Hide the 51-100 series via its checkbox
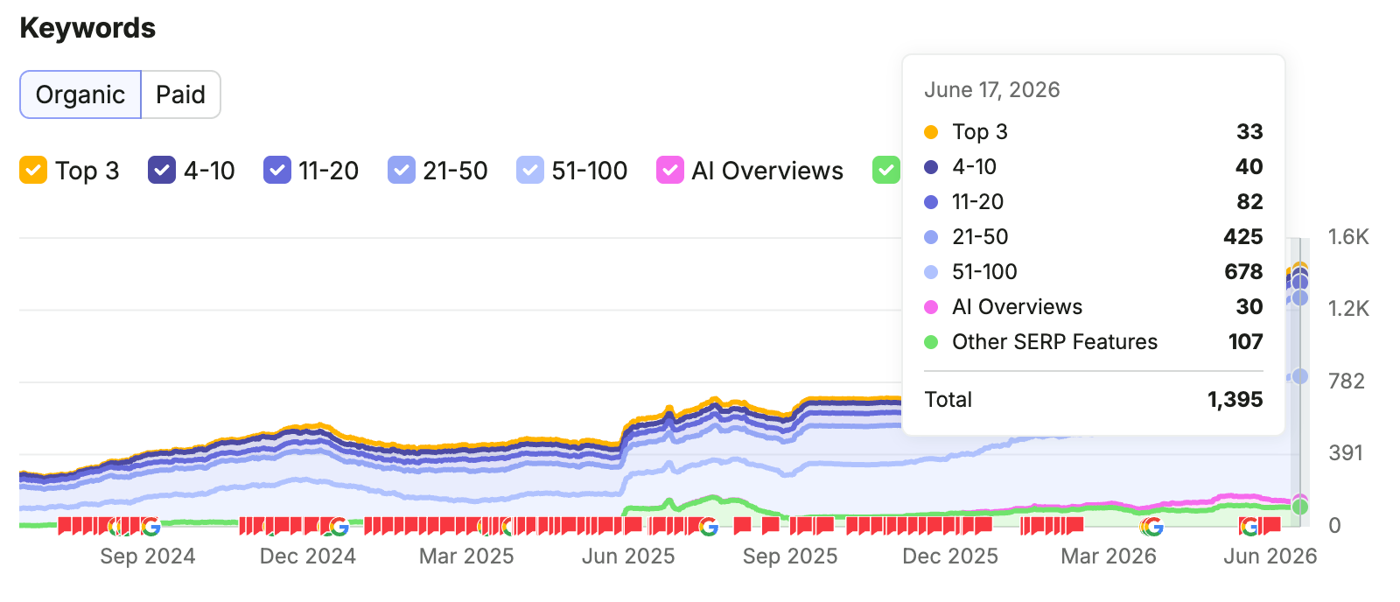Screen dimensions: 1400x602 [530, 170]
